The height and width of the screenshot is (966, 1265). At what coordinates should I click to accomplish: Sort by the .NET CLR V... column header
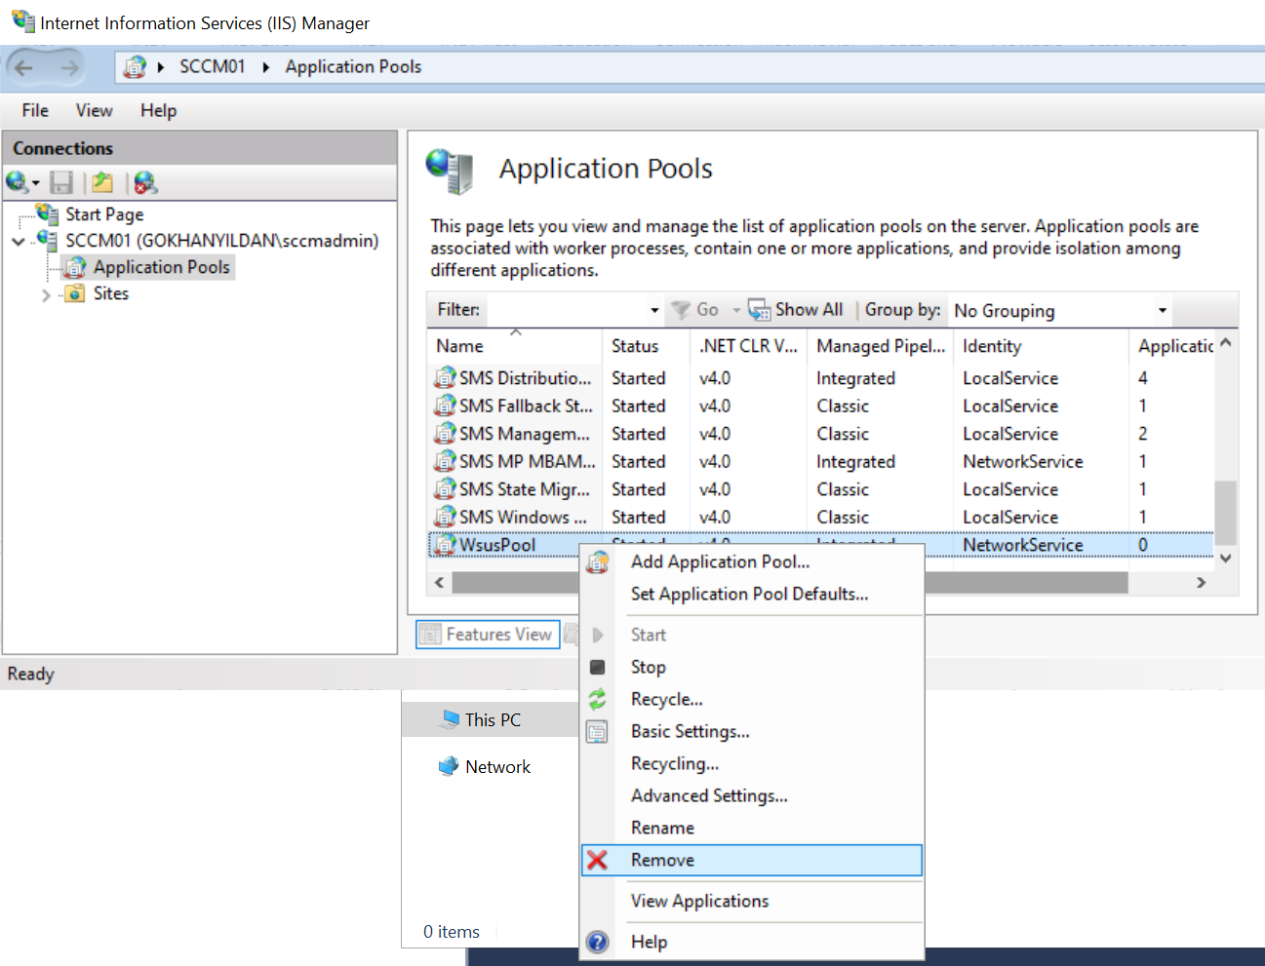point(749,346)
